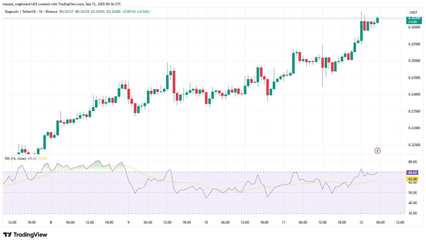Click the TradingView logo at bottom left
Viewport: 426px width, 243px height.
coord(25,235)
